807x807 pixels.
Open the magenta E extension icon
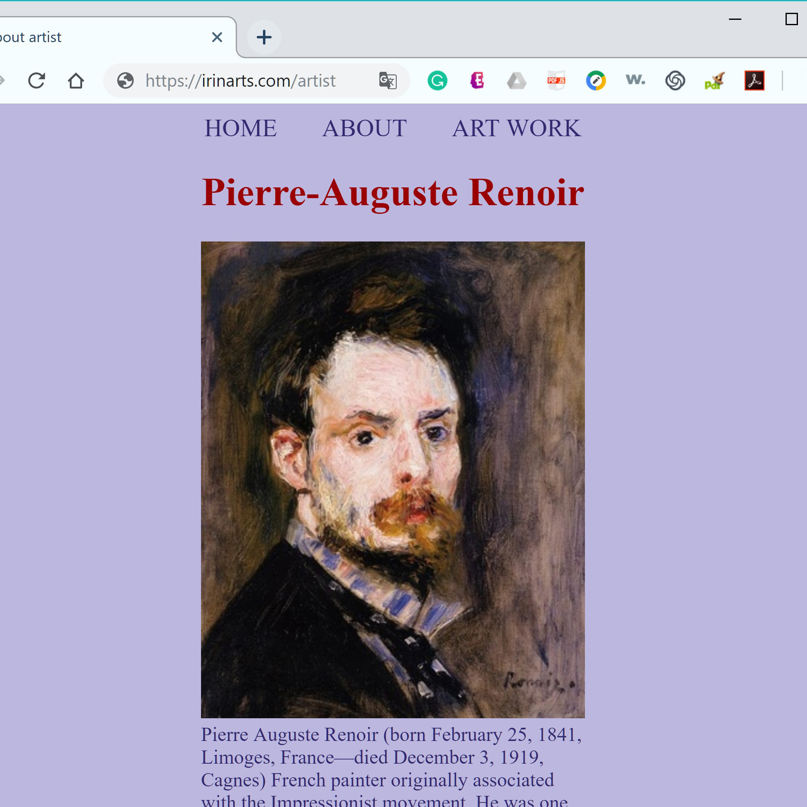(x=477, y=80)
